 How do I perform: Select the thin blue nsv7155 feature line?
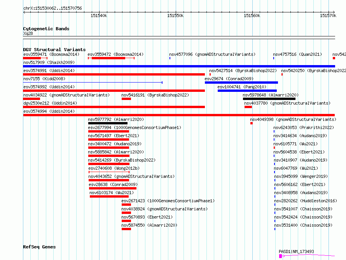pyautogui.click(x=93, y=83)
